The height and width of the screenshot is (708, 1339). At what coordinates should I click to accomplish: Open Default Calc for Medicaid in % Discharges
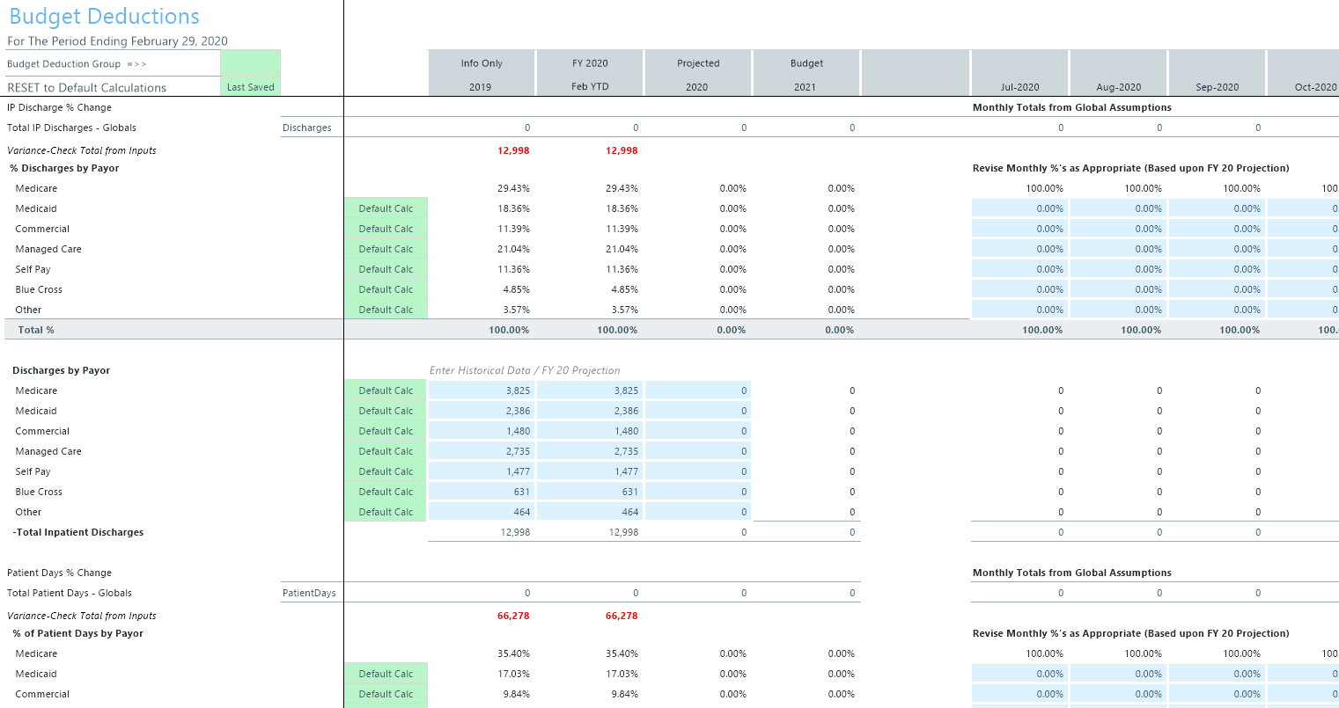[386, 208]
